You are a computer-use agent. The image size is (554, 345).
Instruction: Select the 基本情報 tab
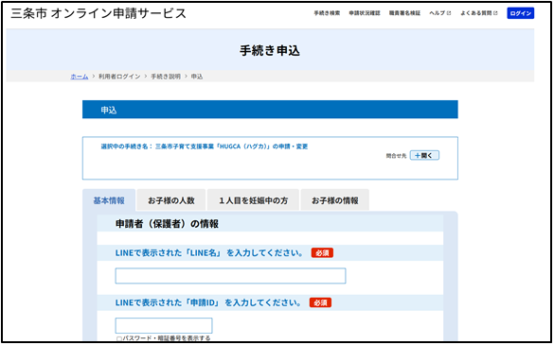pyautogui.click(x=109, y=200)
